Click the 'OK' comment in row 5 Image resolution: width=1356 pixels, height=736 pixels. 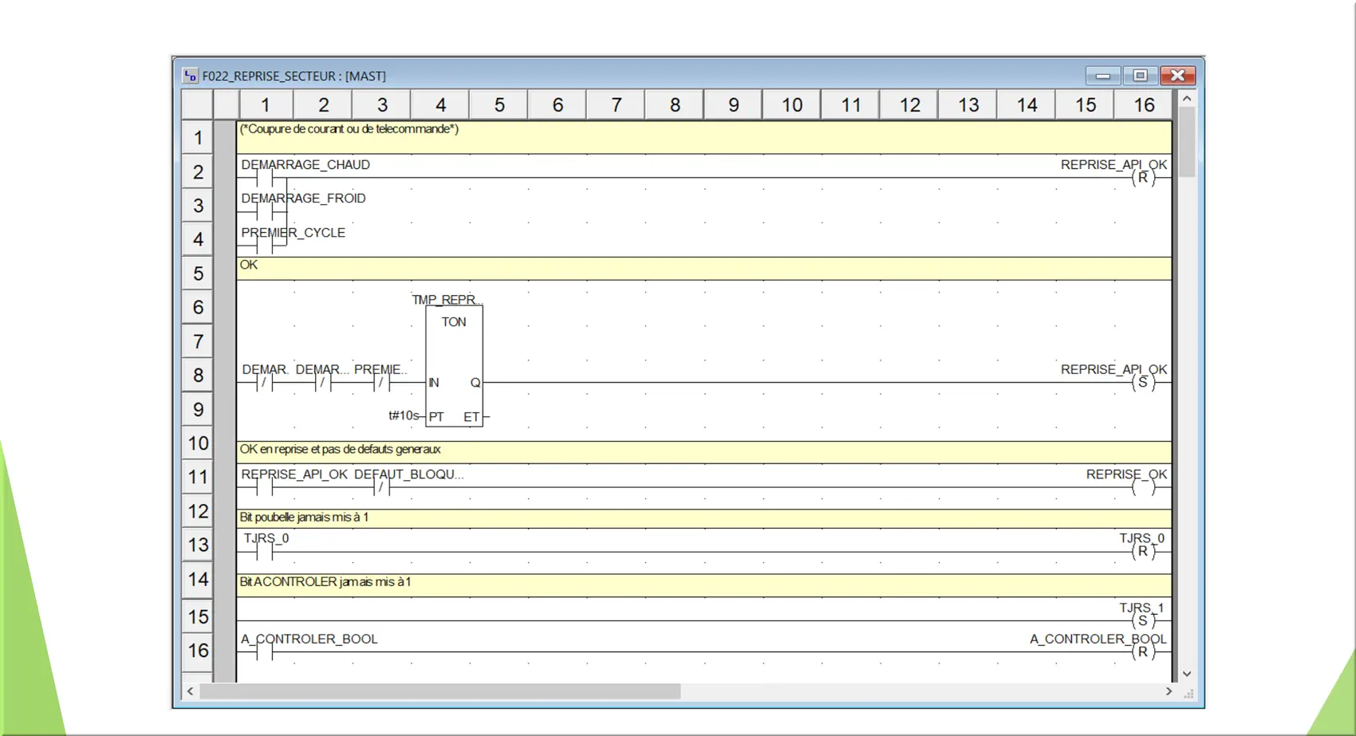coord(249,265)
